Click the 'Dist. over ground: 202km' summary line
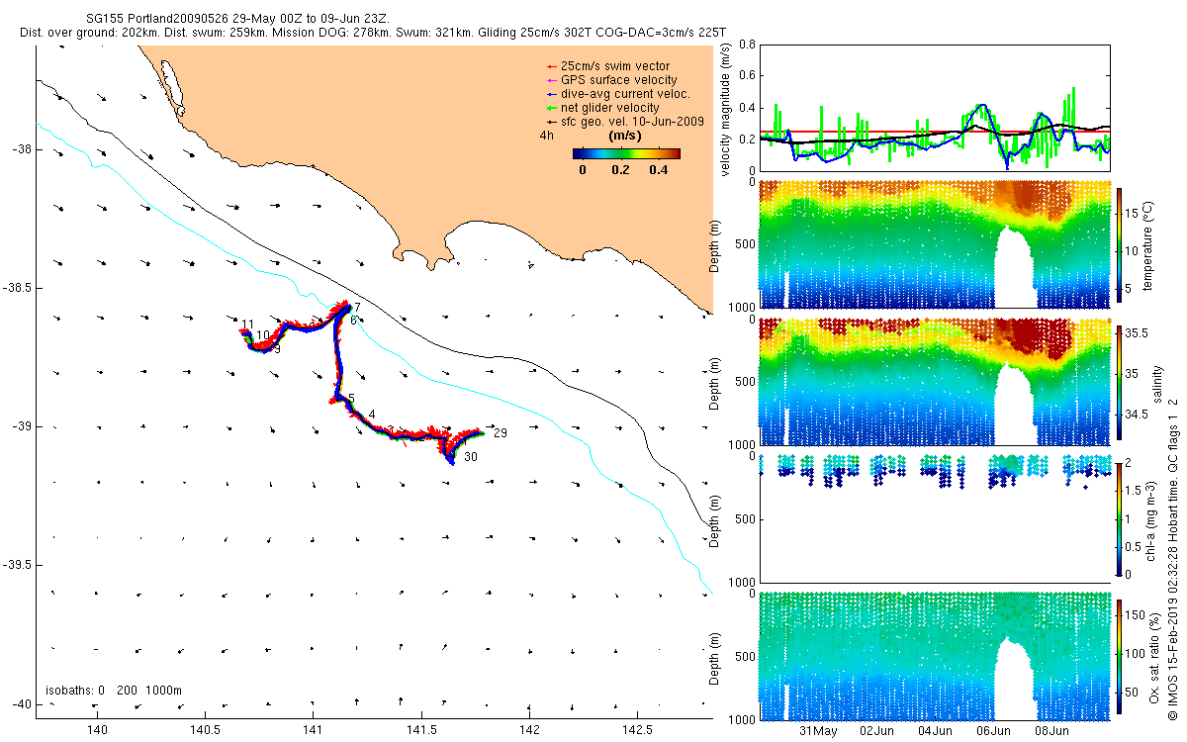Screen dimensions: 1187x742 [373, 33]
